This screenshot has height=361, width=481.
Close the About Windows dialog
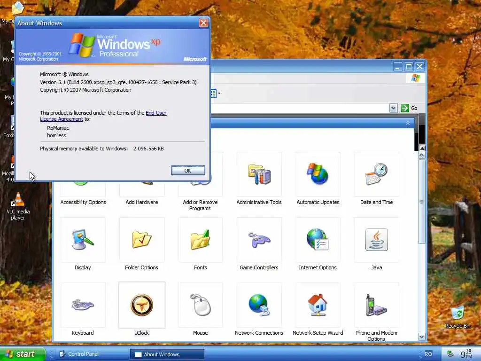coord(203,23)
